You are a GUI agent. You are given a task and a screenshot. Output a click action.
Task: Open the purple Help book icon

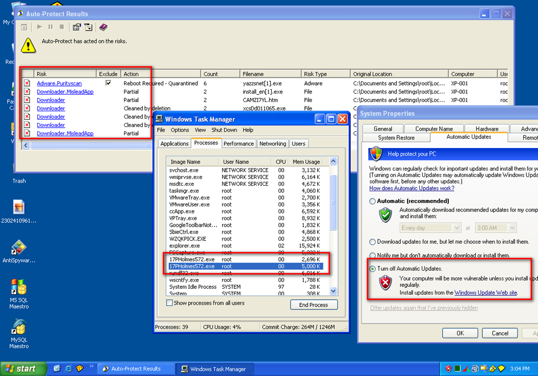point(104,27)
